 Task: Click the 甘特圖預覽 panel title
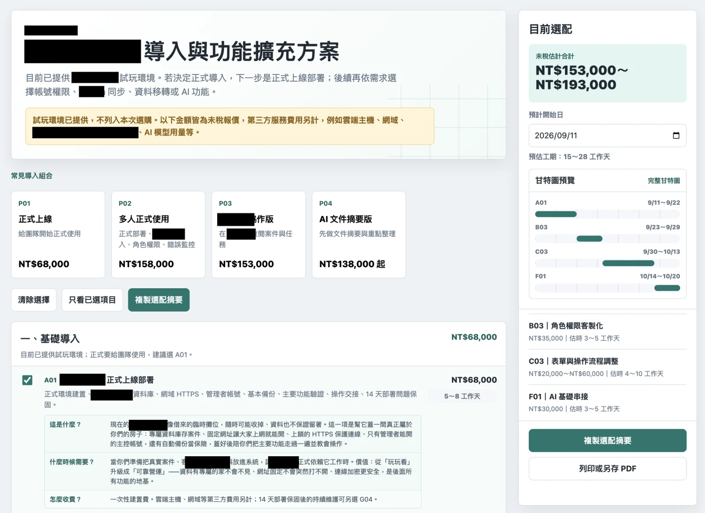point(555,180)
